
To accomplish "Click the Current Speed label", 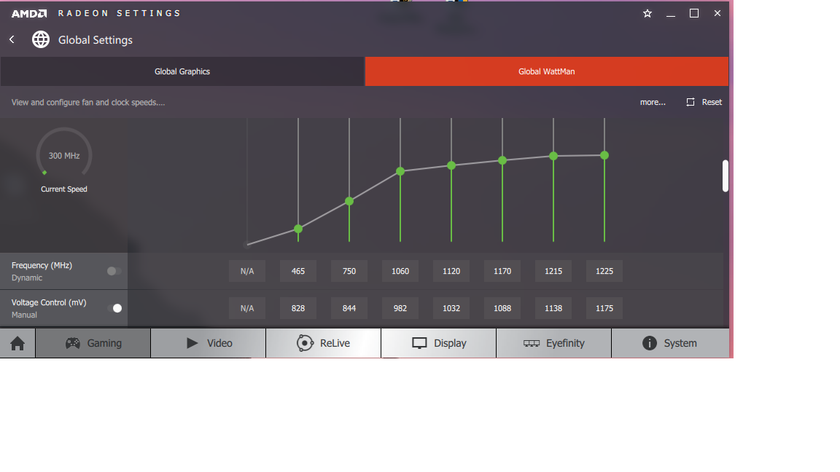I will tap(64, 189).
